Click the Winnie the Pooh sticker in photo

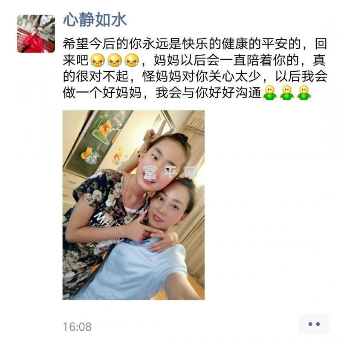point(104,129)
